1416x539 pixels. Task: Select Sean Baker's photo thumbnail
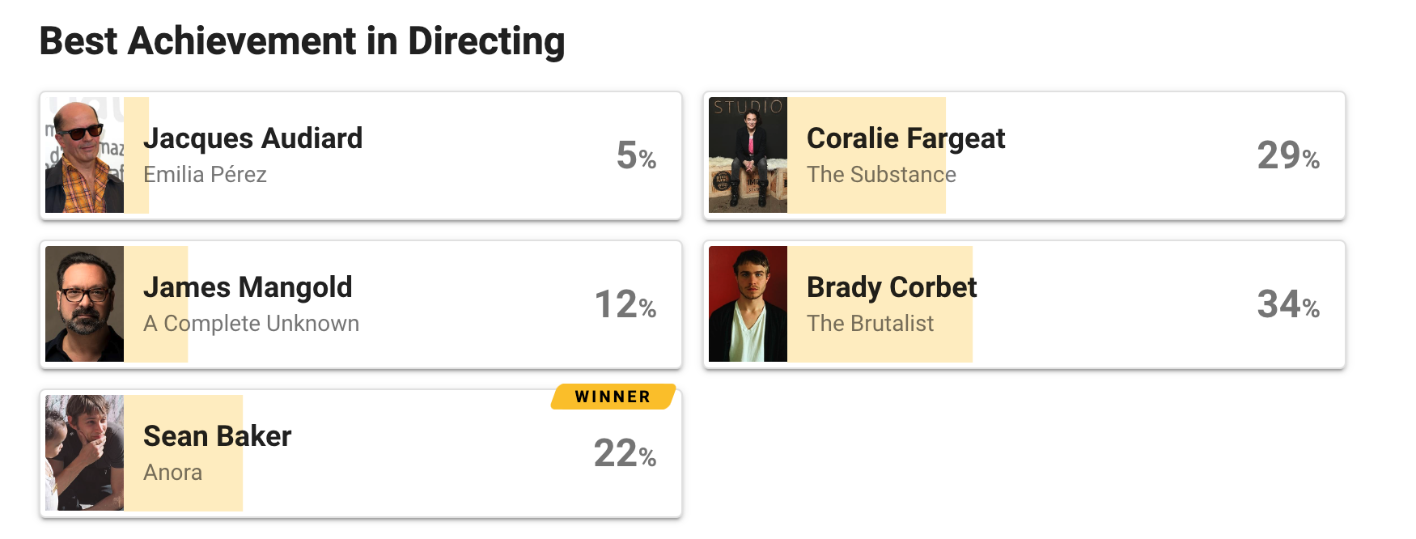coord(84,453)
